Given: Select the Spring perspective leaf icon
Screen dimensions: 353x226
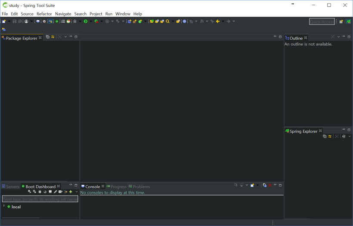Looking at the screenshot, I should (349, 21).
